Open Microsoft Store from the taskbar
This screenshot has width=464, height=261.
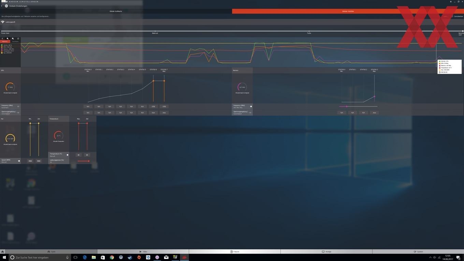pyautogui.click(x=103, y=258)
